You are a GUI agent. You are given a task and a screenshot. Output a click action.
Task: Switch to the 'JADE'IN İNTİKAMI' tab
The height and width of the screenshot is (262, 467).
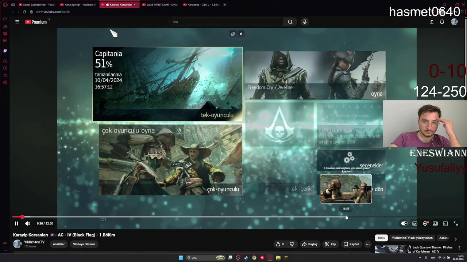160,5
